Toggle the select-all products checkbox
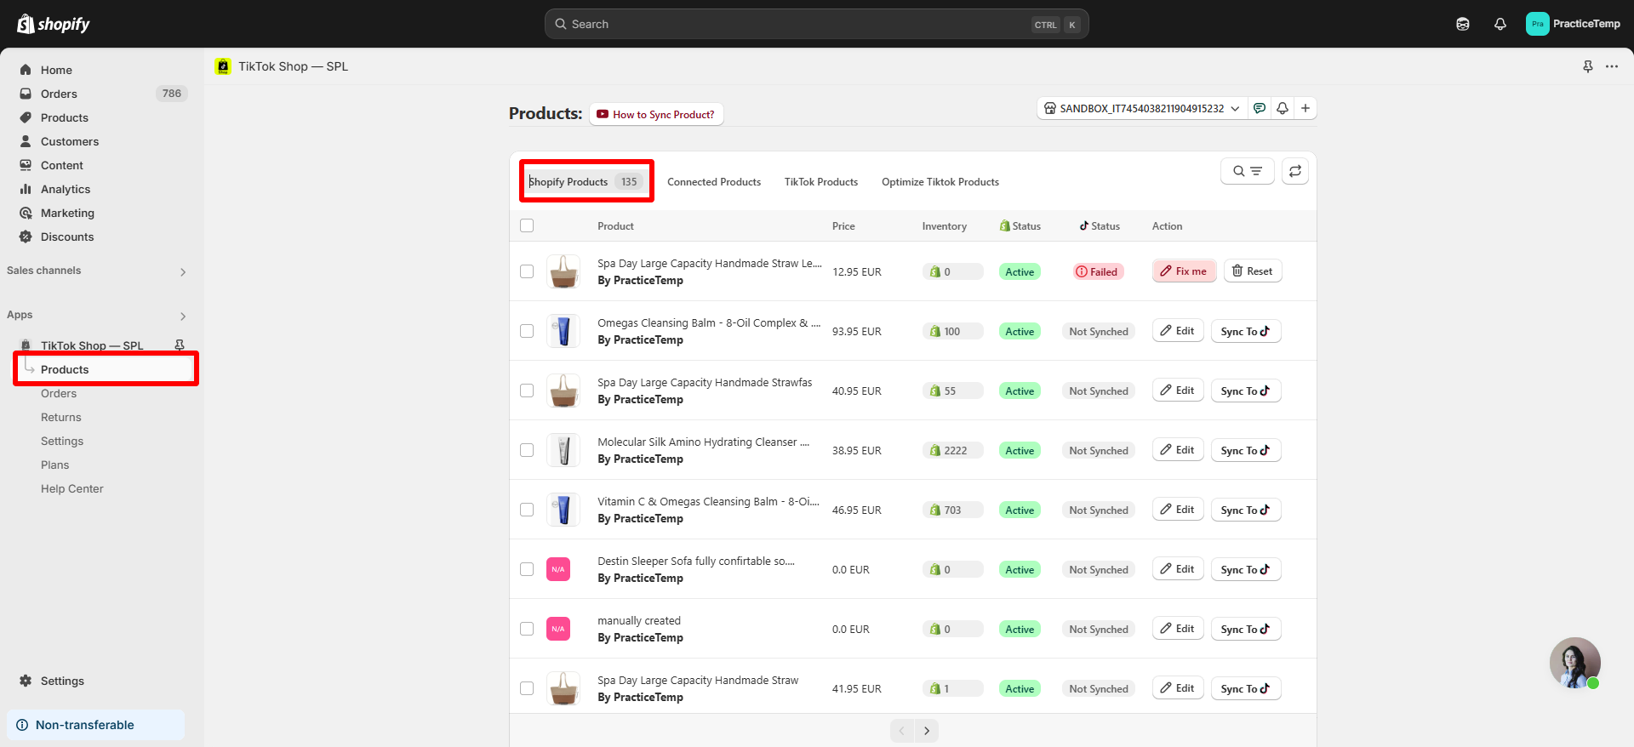The width and height of the screenshot is (1634, 747). pos(527,225)
